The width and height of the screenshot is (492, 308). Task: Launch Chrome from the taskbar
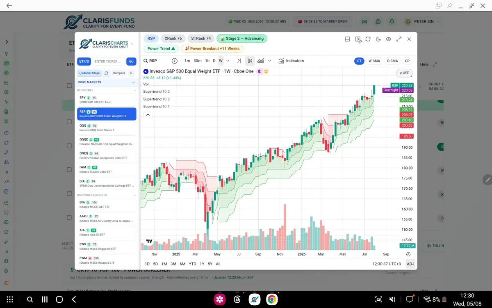click(x=271, y=299)
